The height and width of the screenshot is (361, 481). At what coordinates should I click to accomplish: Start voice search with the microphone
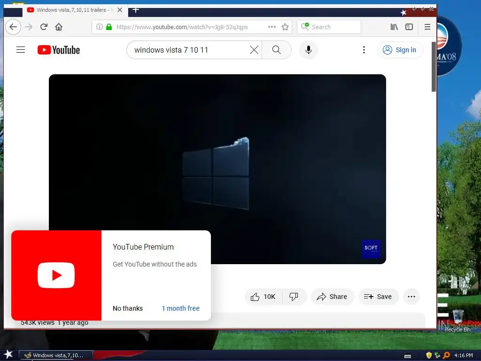(x=309, y=50)
